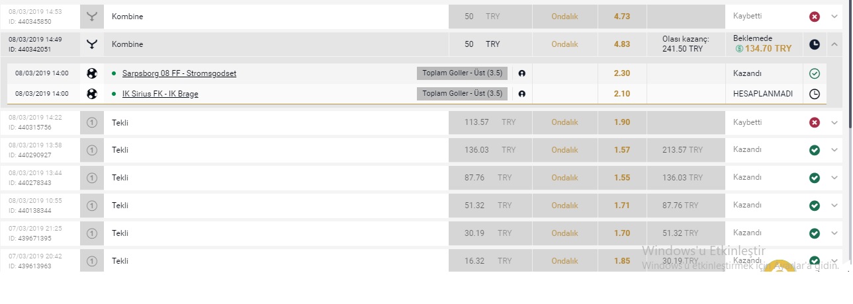Click the red lost icon for bet 440315756
The width and height of the screenshot is (853, 304).
coord(815,122)
